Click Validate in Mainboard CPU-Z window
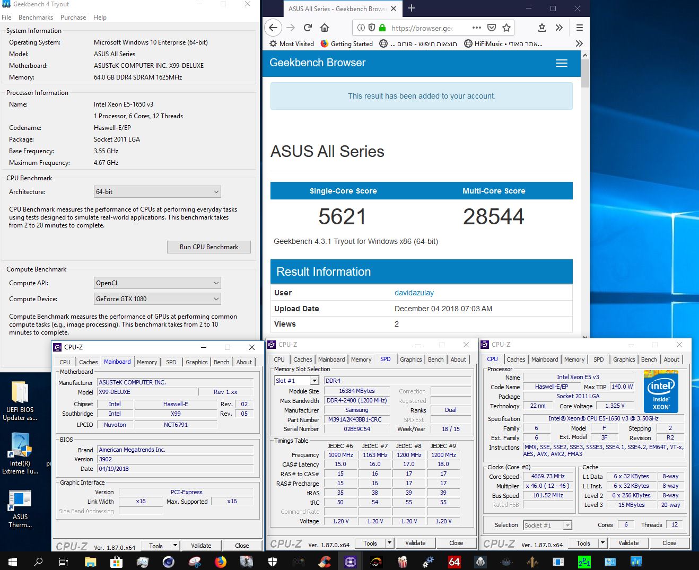The width and height of the screenshot is (699, 570). click(x=201, y=546)
